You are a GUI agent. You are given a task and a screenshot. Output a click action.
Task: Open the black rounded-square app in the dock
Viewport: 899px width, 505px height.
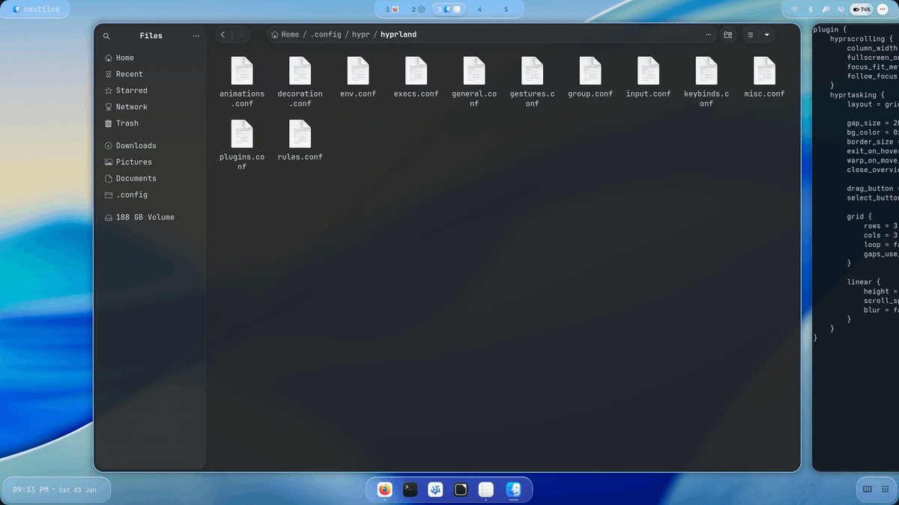click(461, 489)
